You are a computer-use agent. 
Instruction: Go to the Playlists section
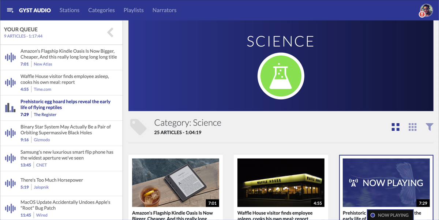(134, 10)
